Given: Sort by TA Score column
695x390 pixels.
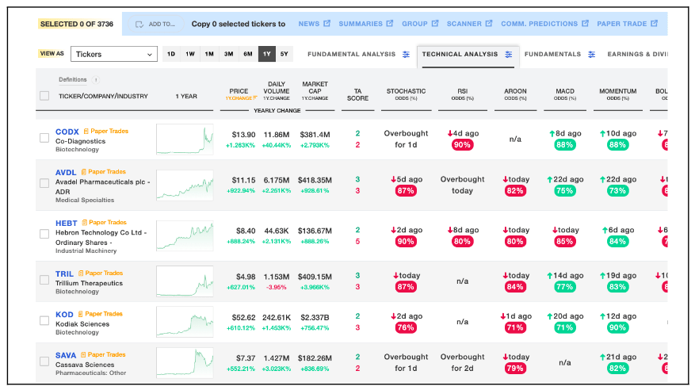Looking at the screenshot, I should (x=357, y=94).
